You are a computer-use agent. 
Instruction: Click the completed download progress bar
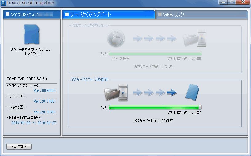coord(155,53)
